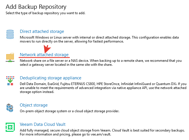Click the Object storage cubes icon
The image size is (189, 140).
(10, 107)
